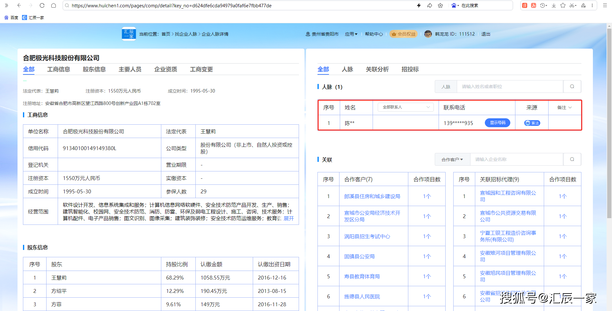Open 帮助中心 link
The width and height of the screenshot is (612, 311).
pyautogui.click(x=374, y=34)
